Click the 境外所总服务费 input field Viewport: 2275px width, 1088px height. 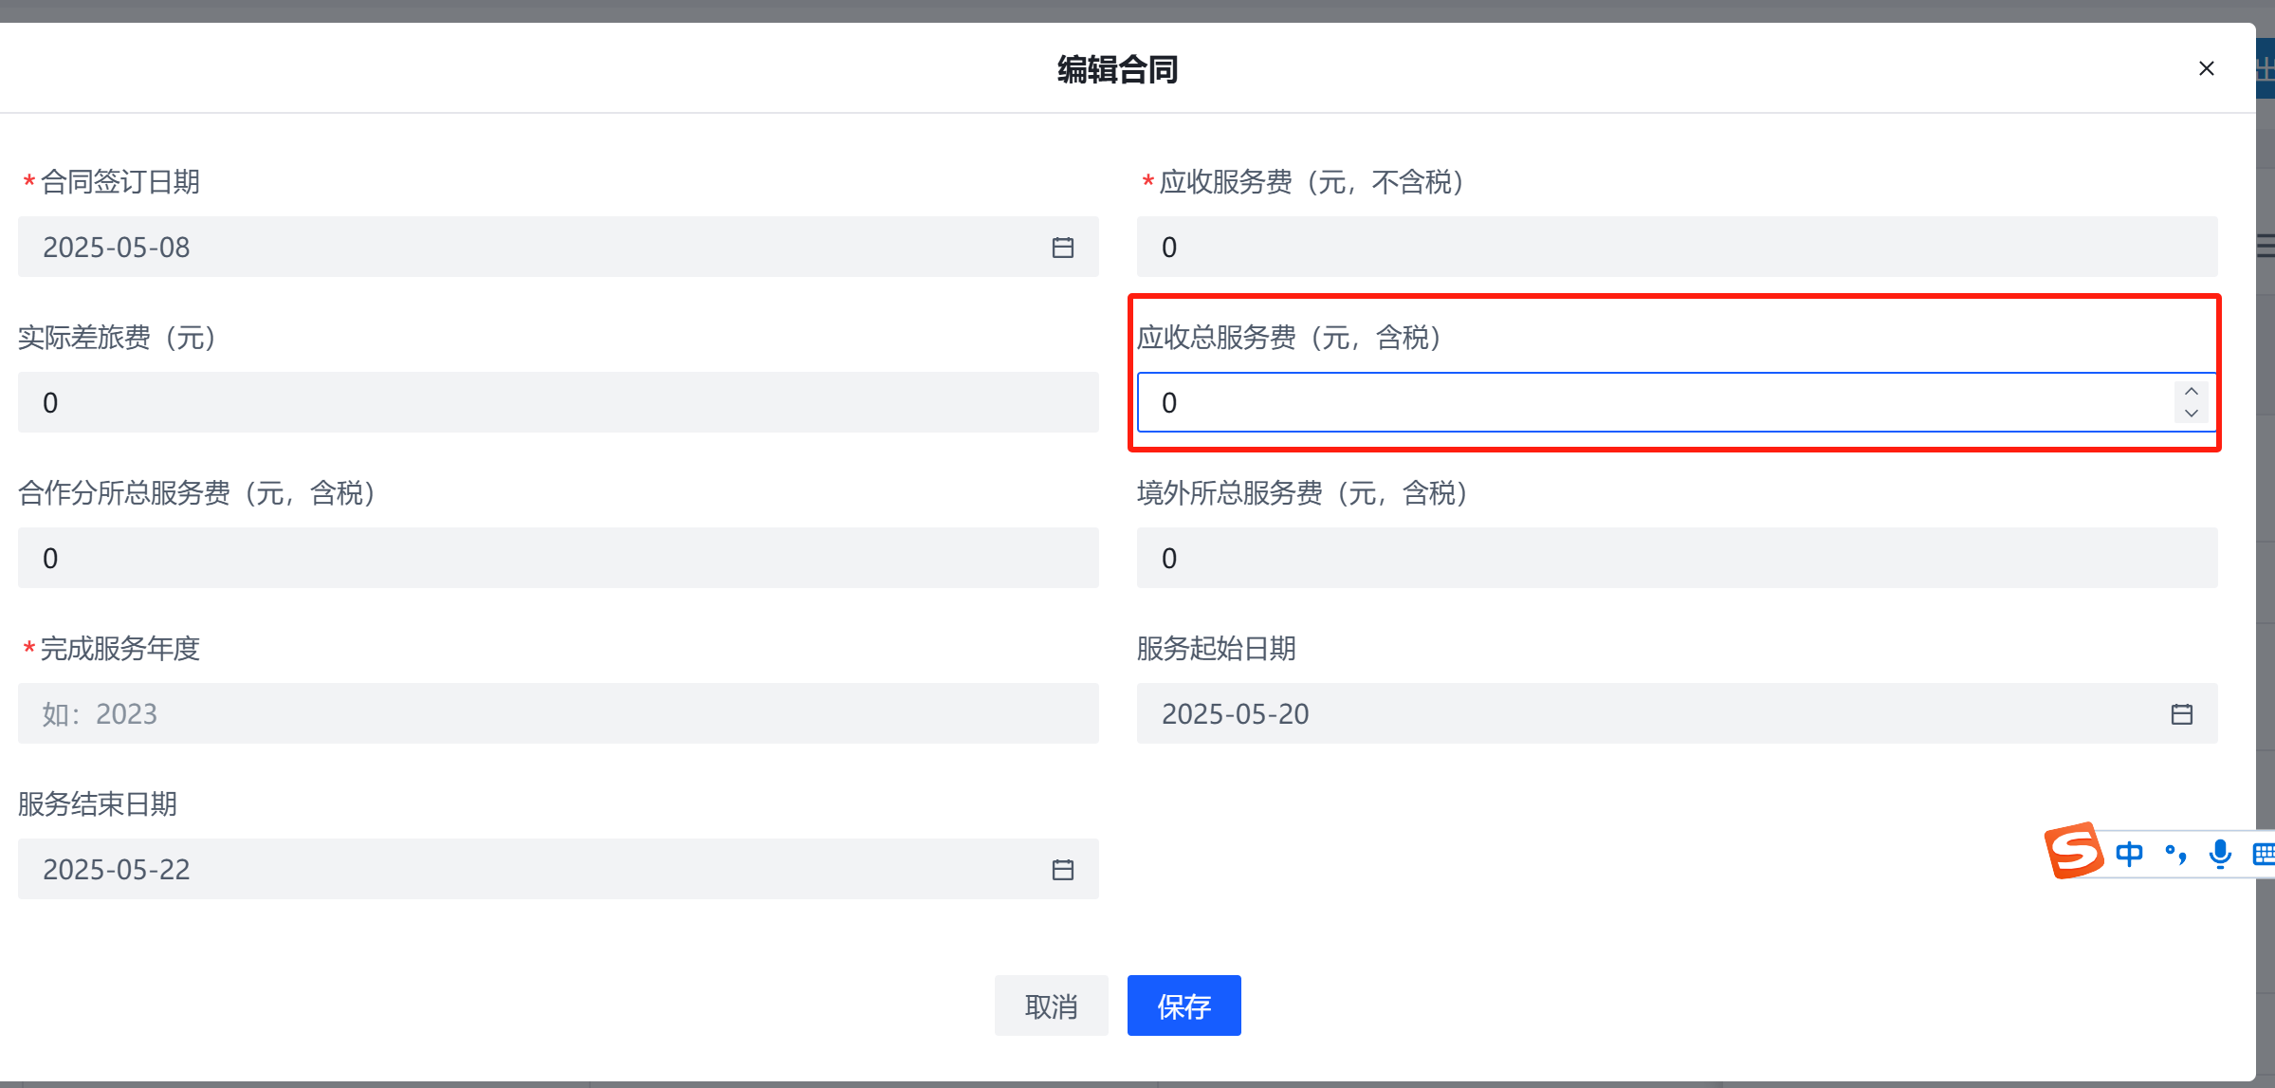pos(1675,558)
